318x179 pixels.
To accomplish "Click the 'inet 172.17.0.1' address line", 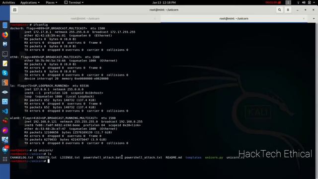I will coord(79,32).
